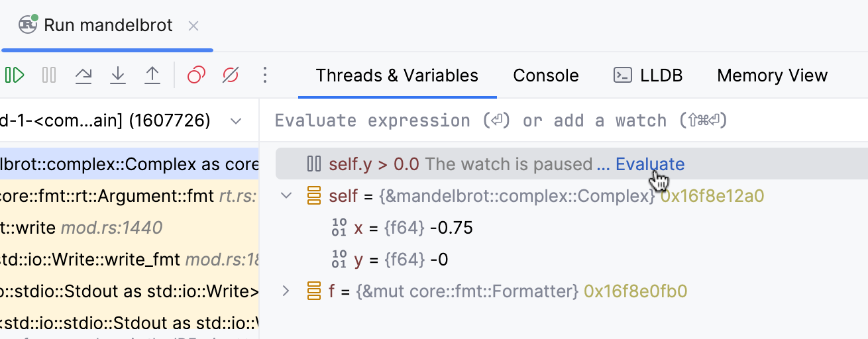The height and width of the screenshot is (339, 868).
Task: Click the Step Over icon
Action: [83, 75]
